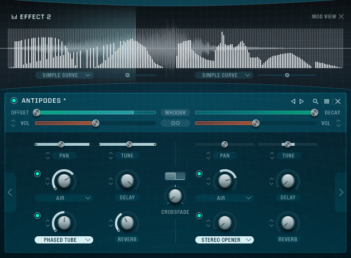Close Mod View
This screenshot has width=351, height=258.
tap(341, 17)
